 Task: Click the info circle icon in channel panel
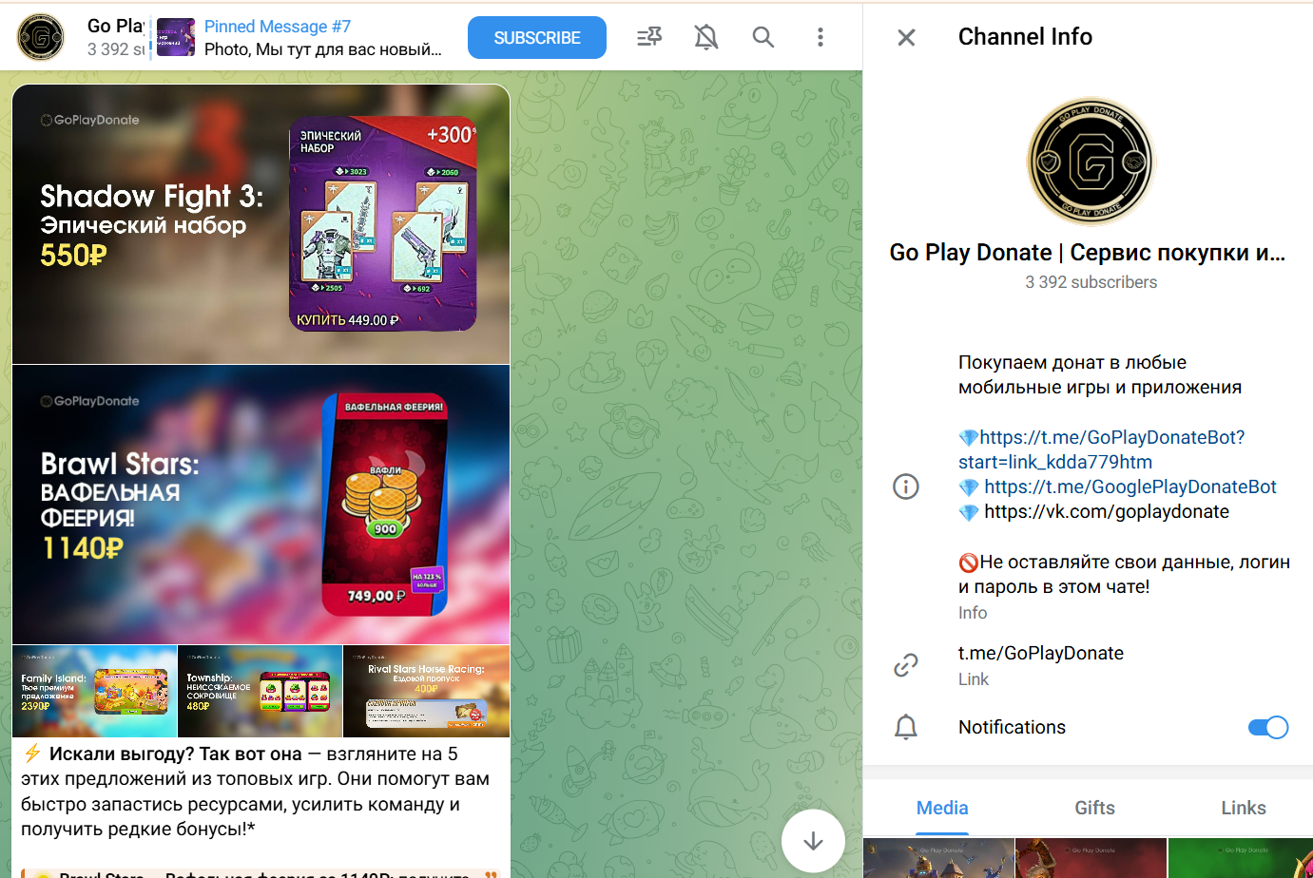click(906, 487)
